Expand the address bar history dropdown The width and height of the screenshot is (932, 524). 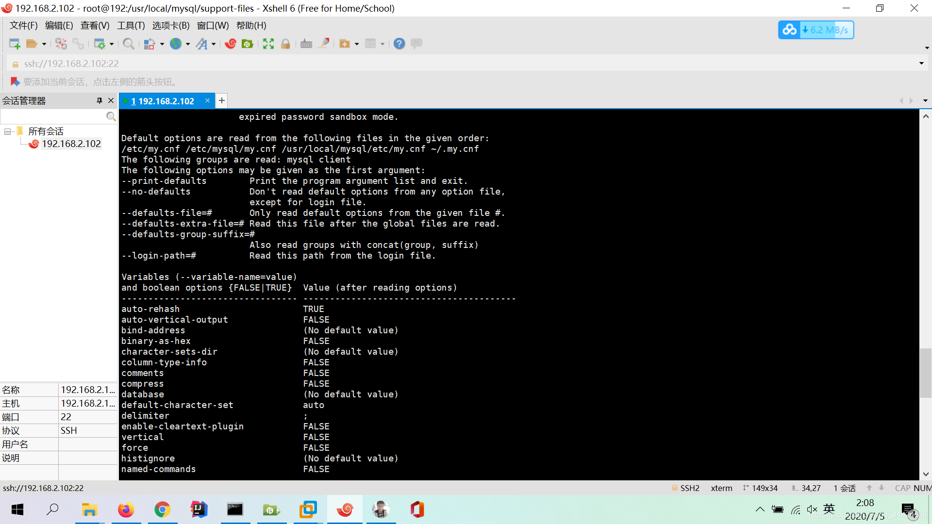pos(921,64)
